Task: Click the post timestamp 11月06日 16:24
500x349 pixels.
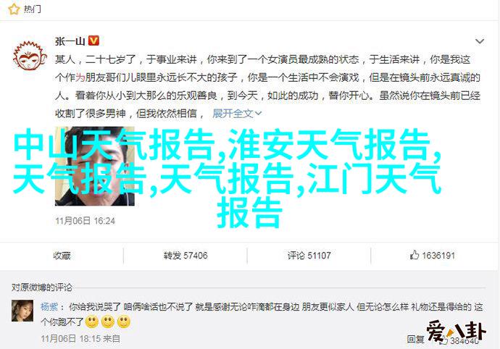Action: [x=85, y=221]
